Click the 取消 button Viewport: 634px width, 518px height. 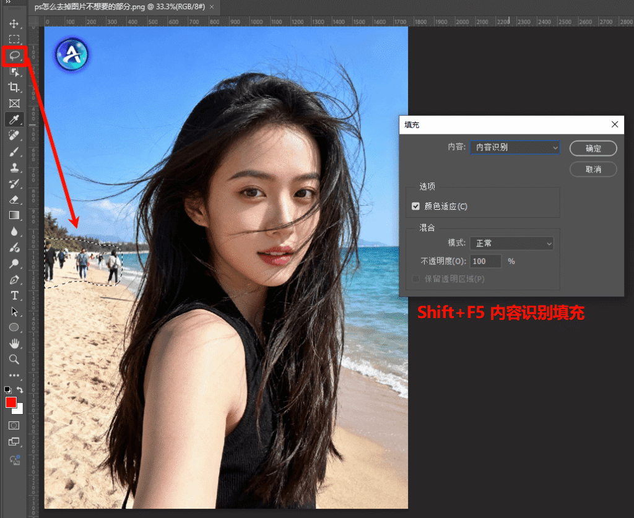click(593, 169)
